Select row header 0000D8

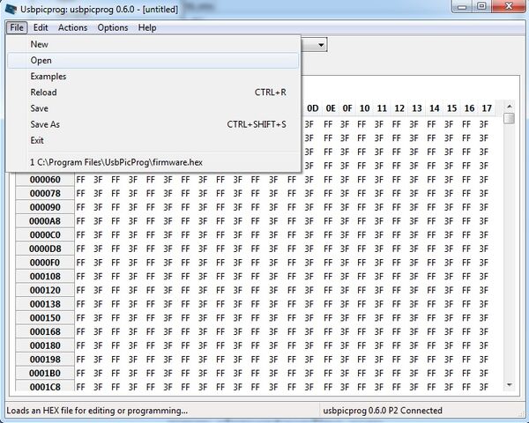45,249
